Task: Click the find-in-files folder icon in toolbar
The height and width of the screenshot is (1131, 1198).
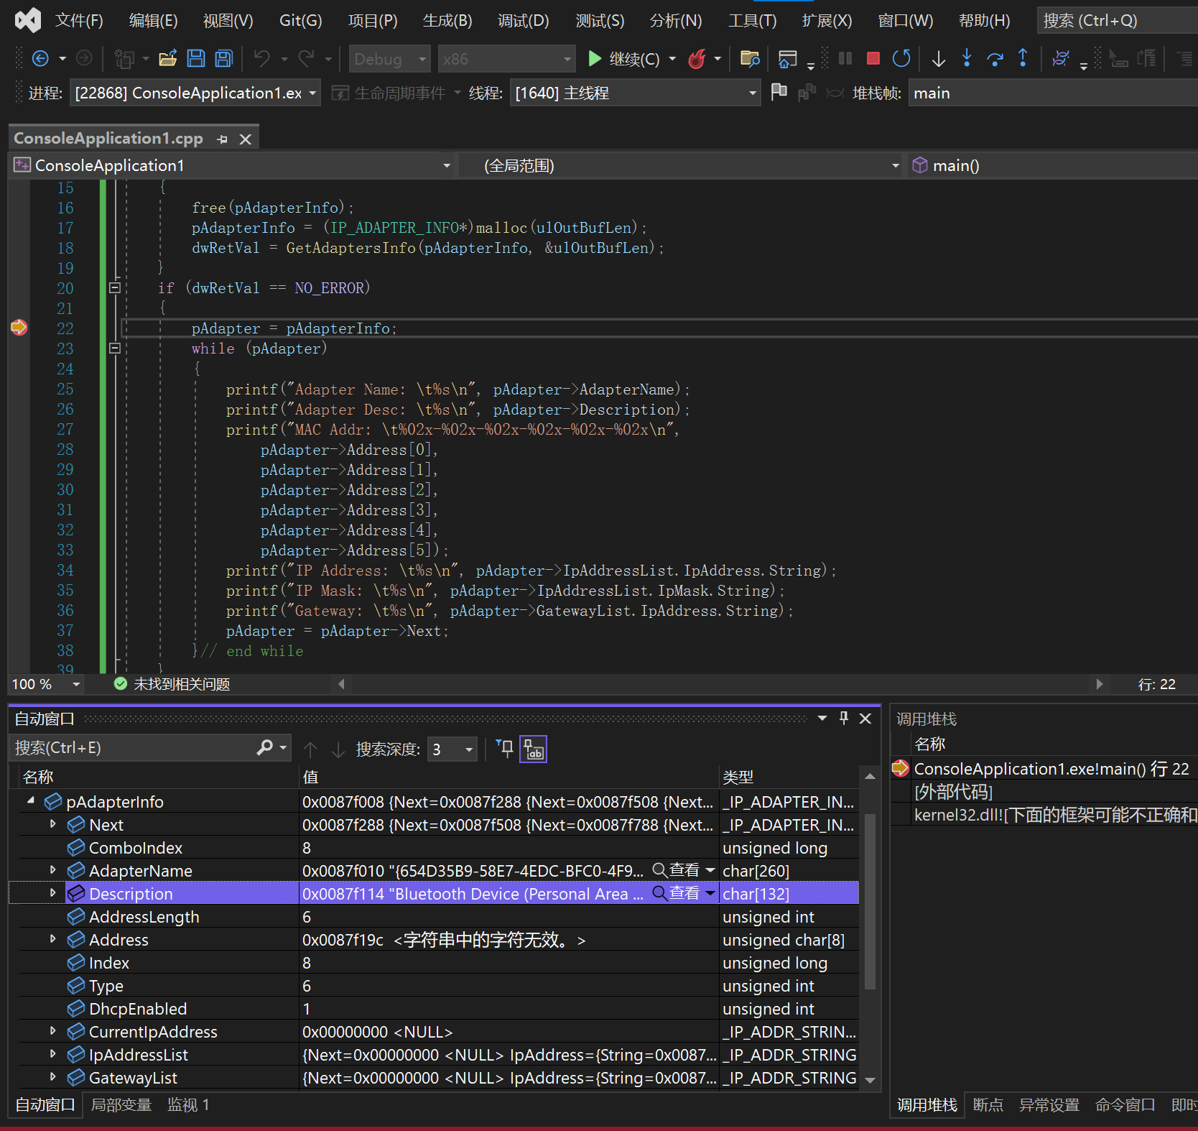Action: coord(750,58)
